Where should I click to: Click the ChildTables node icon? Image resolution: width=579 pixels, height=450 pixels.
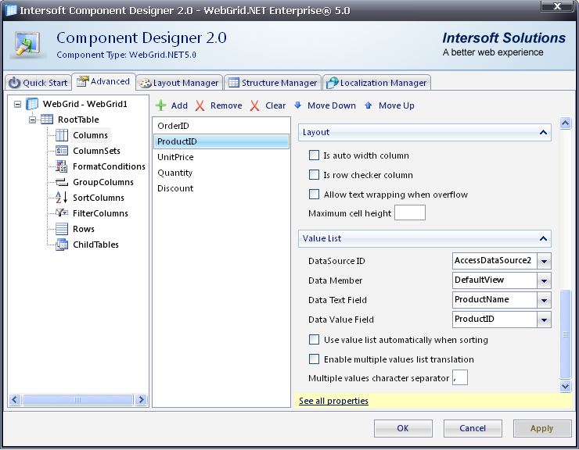tap(62, 245)
